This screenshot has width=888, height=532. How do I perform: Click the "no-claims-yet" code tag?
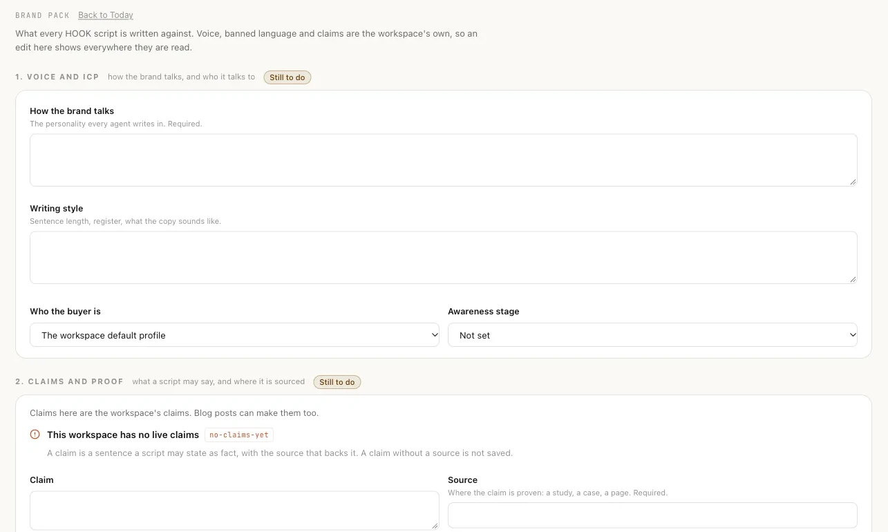click(x=239, y=435)
